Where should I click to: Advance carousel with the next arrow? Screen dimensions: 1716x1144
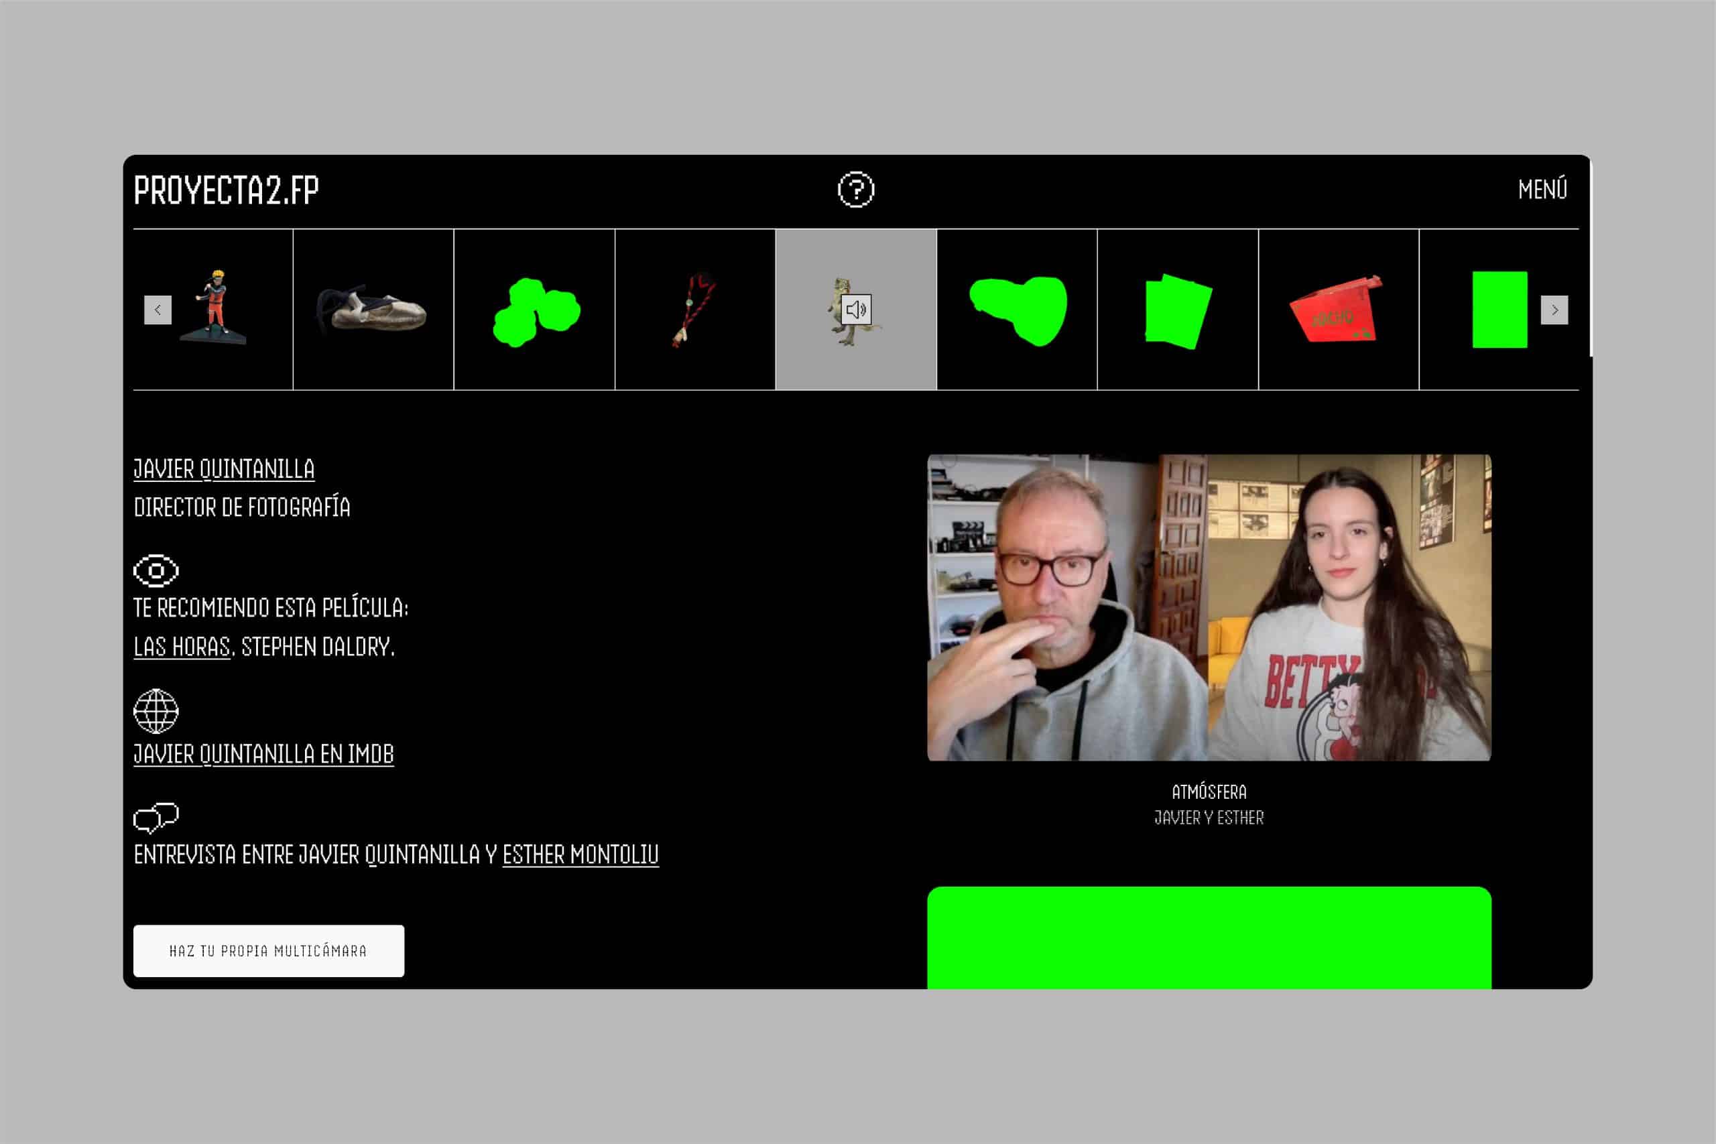(x=1554, y=310)
